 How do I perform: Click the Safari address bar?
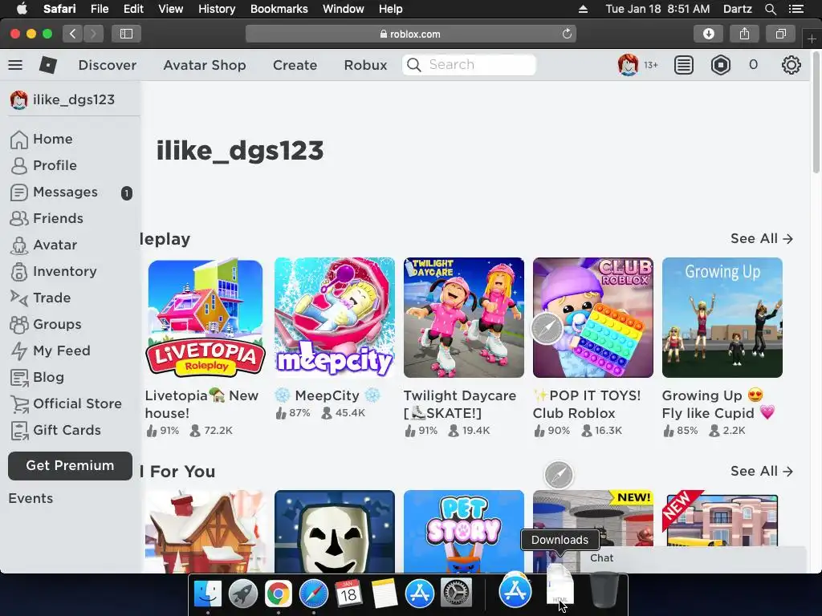[411, 34]
